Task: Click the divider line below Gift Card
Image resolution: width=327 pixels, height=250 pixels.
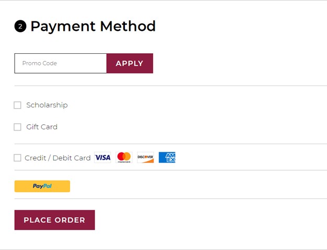Action: pos(170,144)
